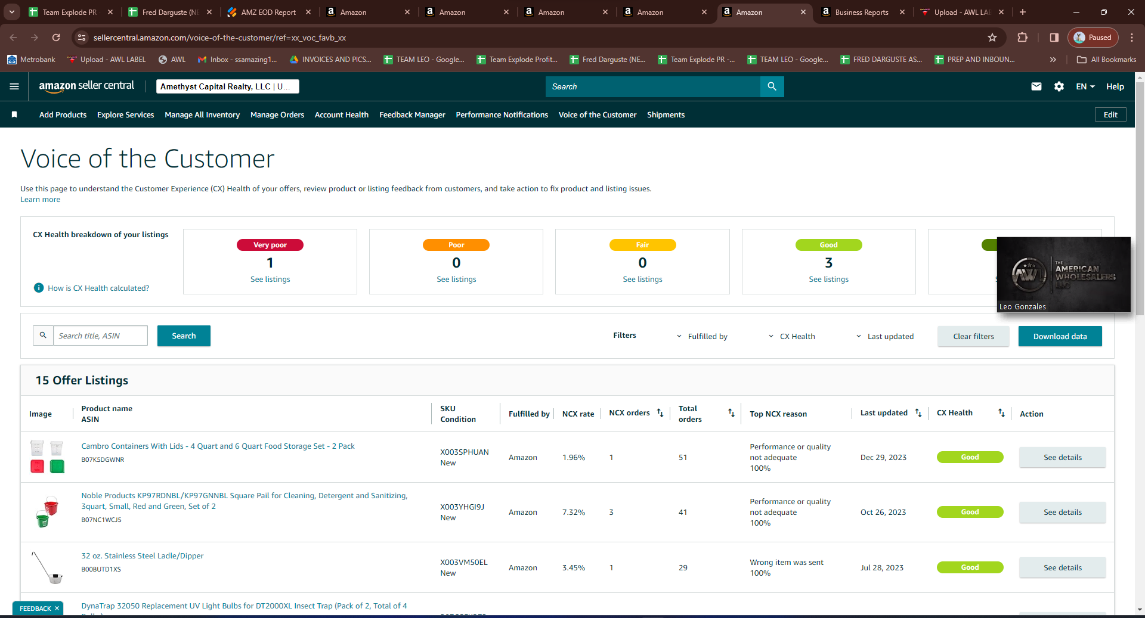Screen dimensions: 1145x618
Task: Click the magnifier icon beside title search
Action: coord(43,336)
